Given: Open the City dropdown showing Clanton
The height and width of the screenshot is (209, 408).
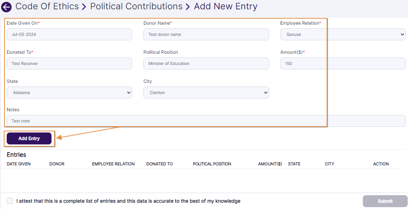Looking at the screenshot, I should coord(206,93).
